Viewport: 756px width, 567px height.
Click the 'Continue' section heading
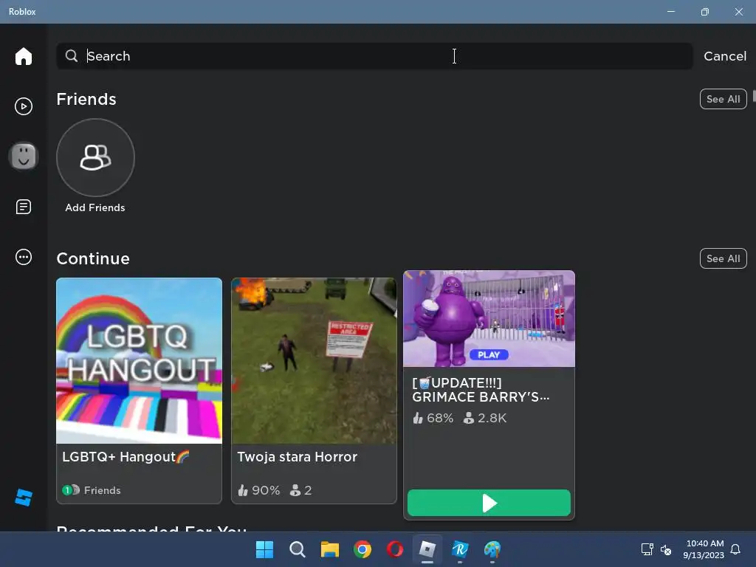tap(93, 258)
